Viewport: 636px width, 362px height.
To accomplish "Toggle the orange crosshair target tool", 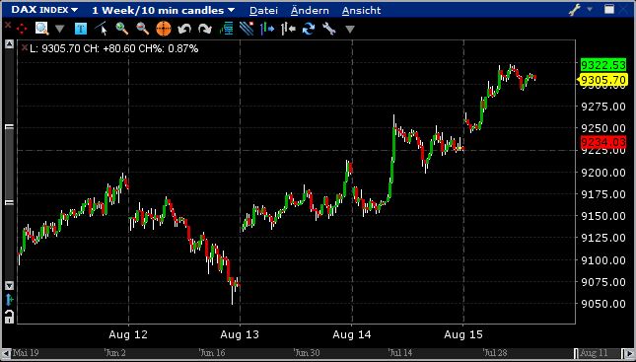I will pos(164,29).
